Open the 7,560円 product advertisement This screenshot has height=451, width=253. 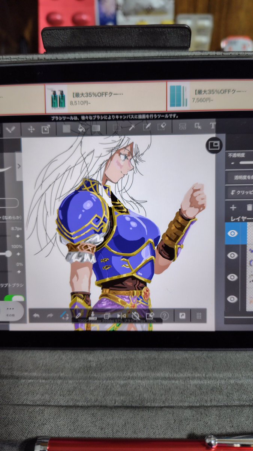(210, 96)
